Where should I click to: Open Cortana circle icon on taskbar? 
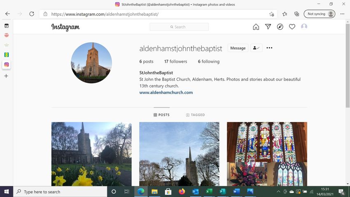(114, 192)
